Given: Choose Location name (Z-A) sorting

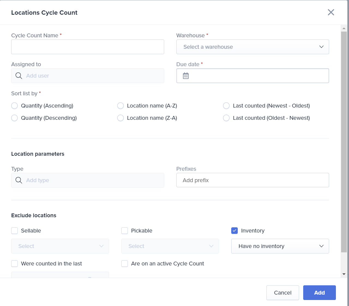Looking at the screenshot, I should (121, 118).
